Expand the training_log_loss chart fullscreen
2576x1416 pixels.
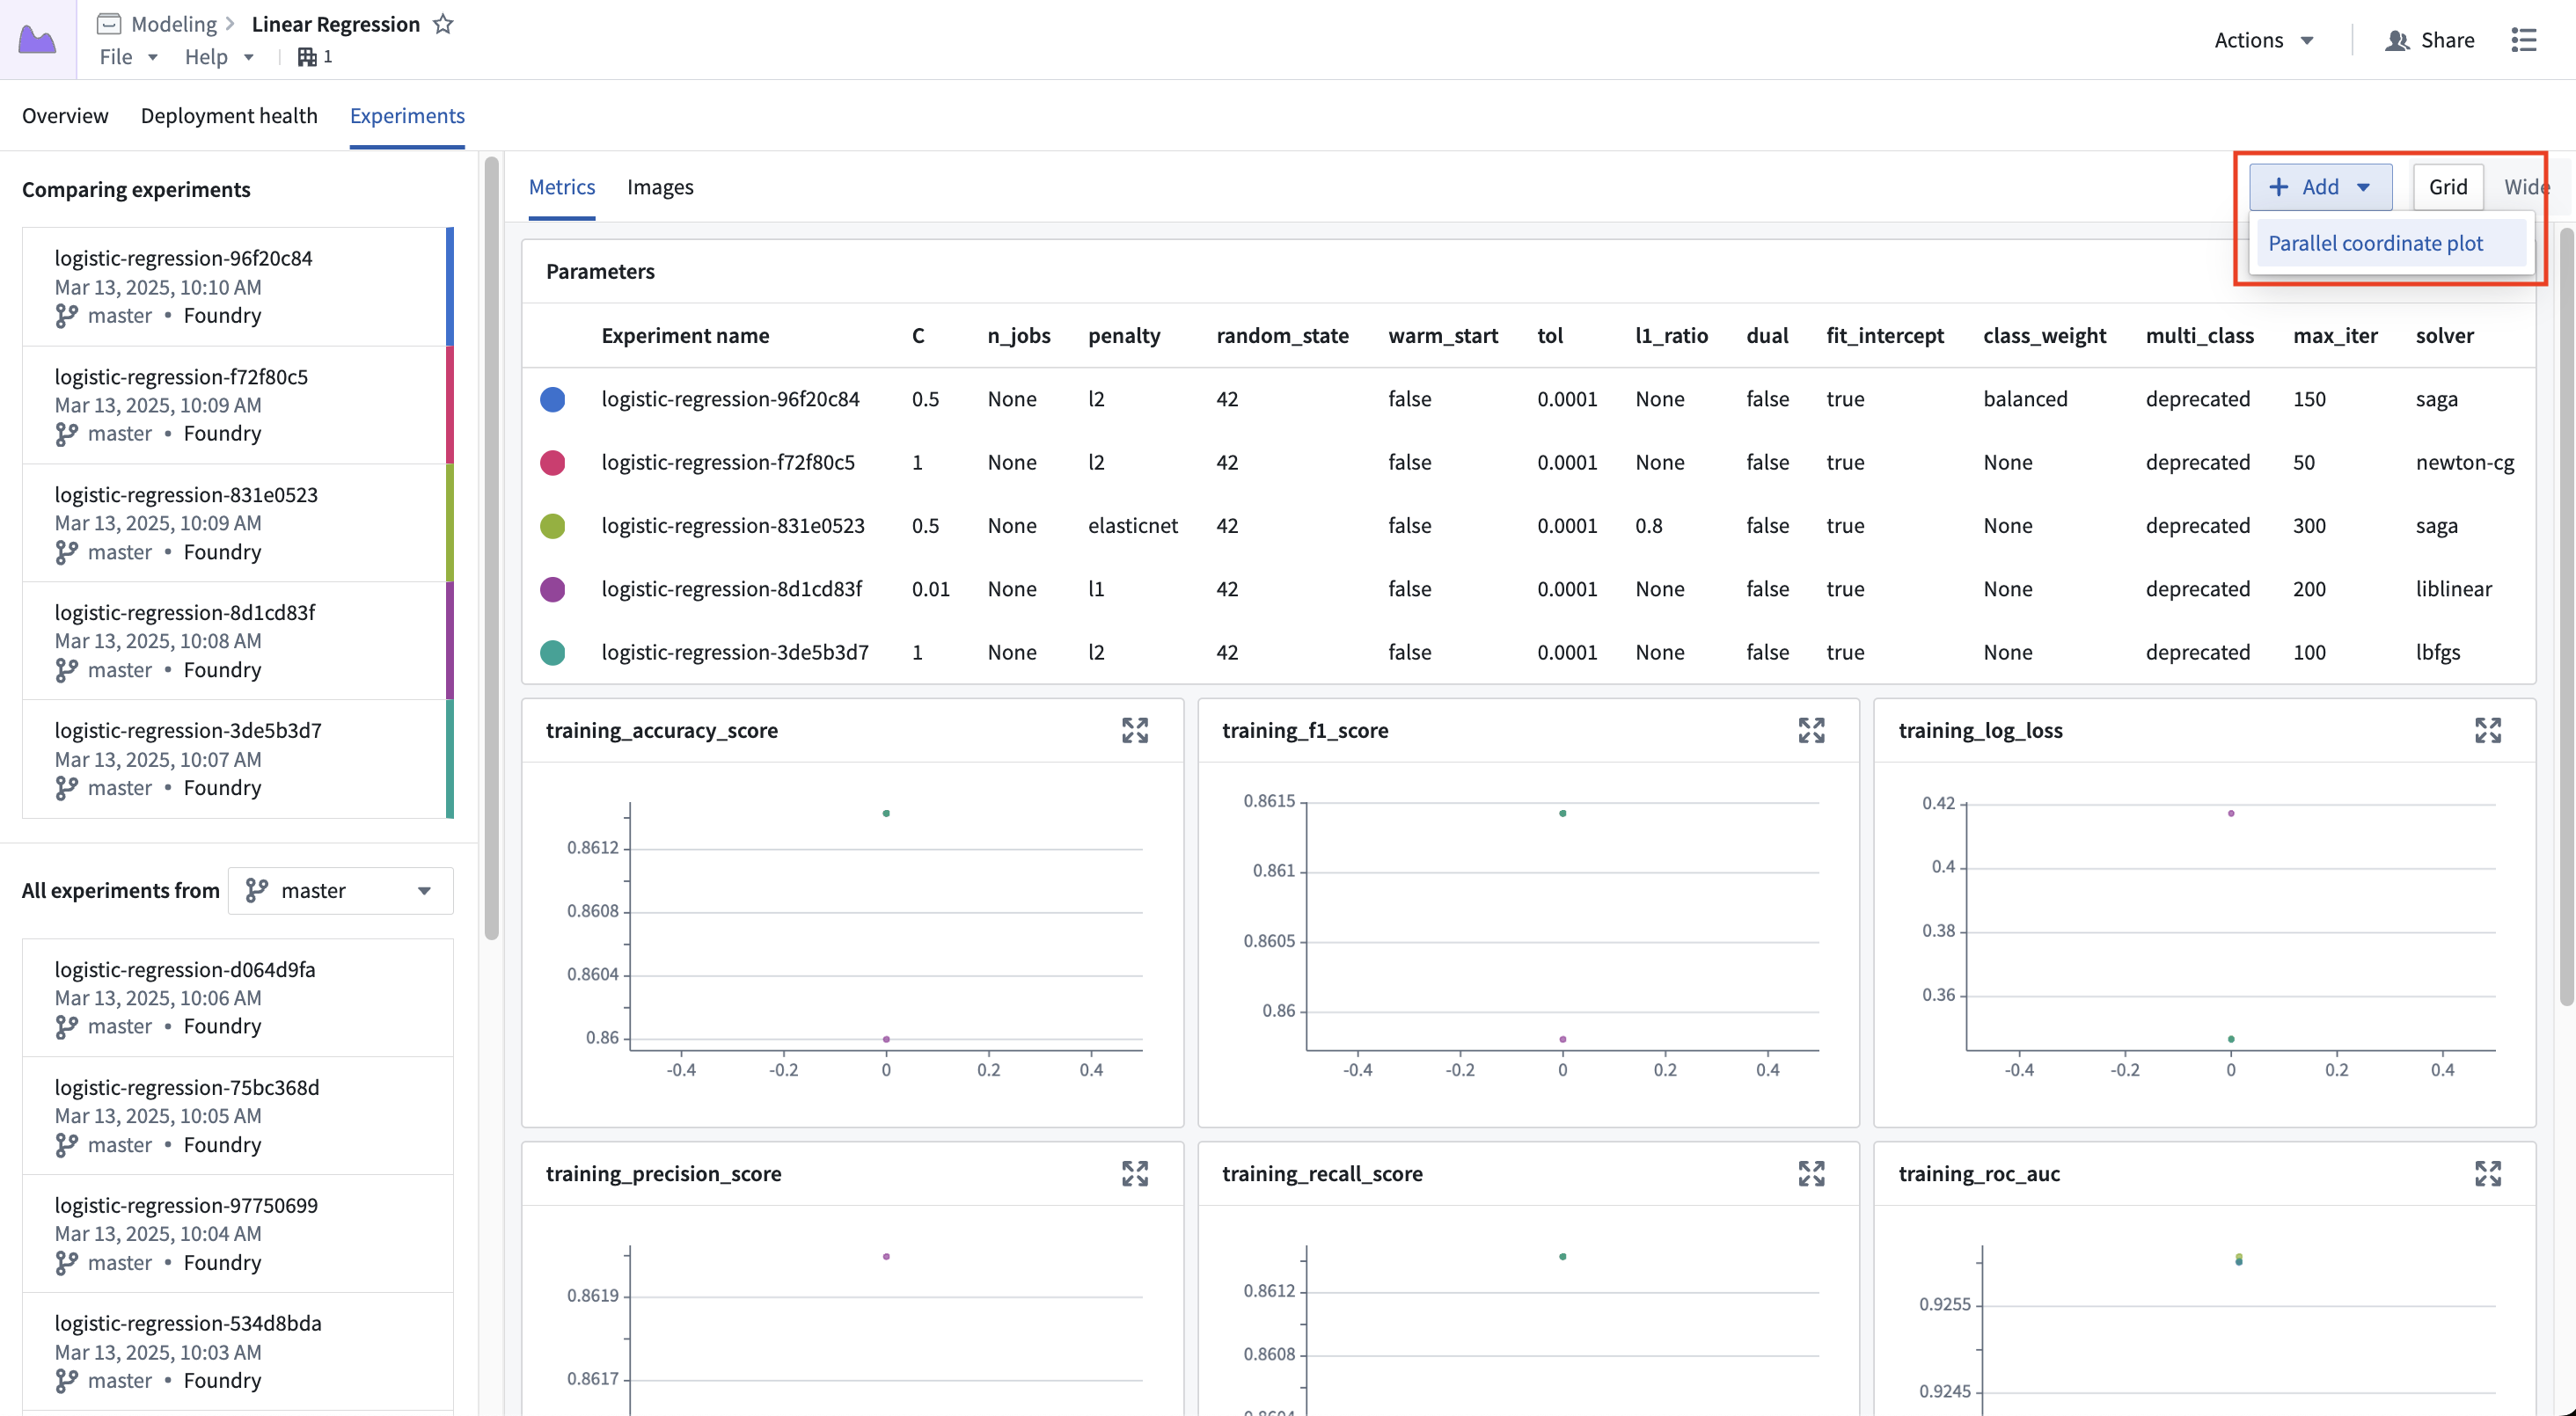2487,730
